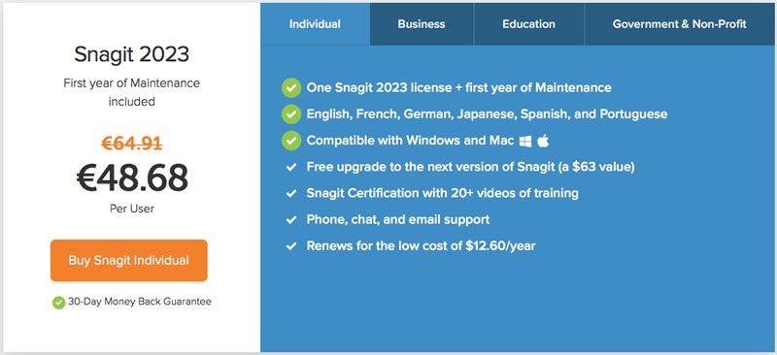The height and width of the screenshot is (355, 777).
Task: Click white checkmark beside Free upgrade line
Action: (x=290, y=168)
